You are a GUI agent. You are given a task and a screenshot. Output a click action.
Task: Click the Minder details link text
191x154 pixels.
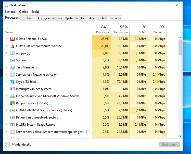click(21, 145)
